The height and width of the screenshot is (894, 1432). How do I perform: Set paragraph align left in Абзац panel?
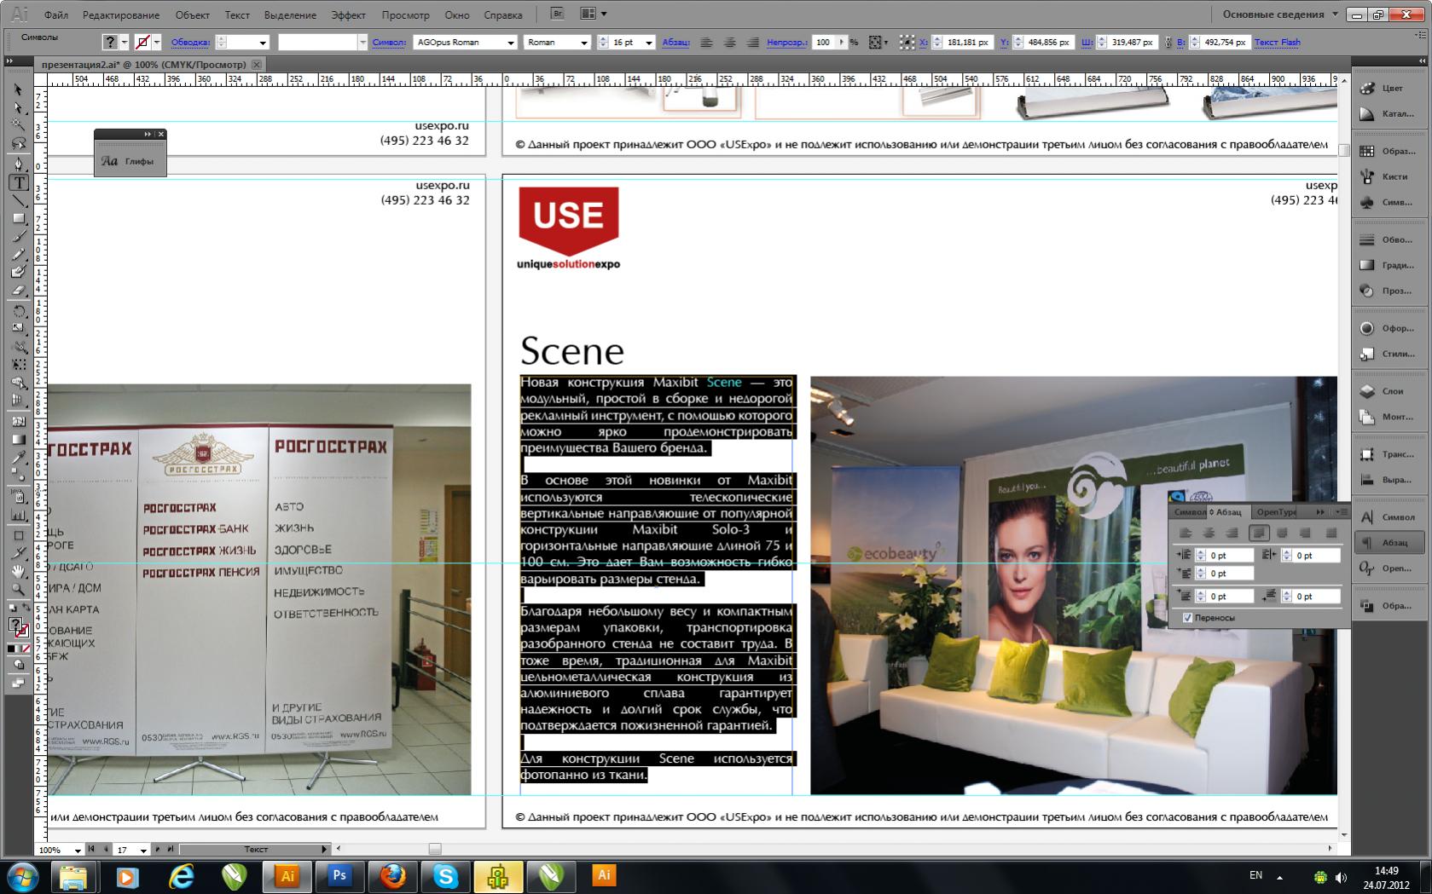click(x=1186, y=534)
